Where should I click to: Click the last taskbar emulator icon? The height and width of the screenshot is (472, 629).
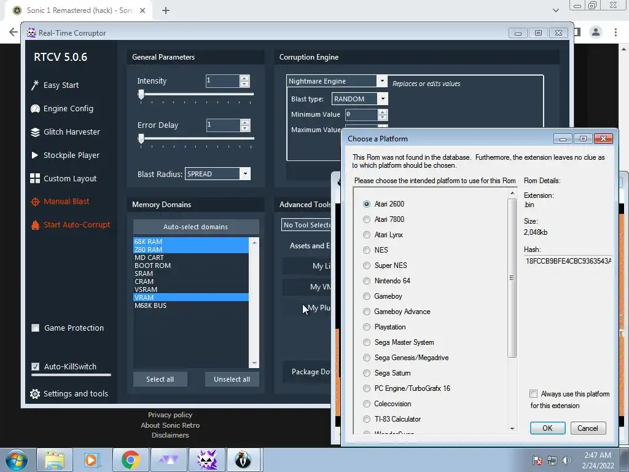tap(243, 460)
